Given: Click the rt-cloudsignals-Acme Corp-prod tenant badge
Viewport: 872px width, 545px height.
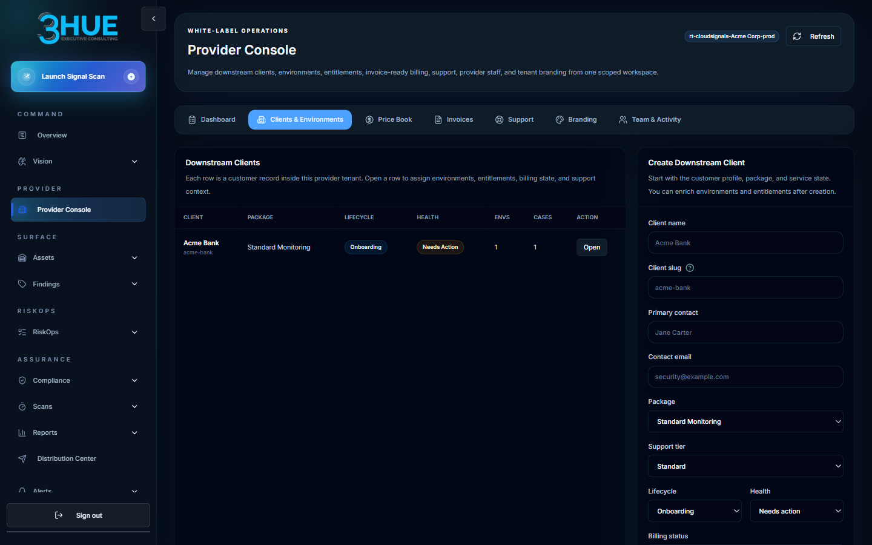Looking at the screenshot, I should coord(732,36).
